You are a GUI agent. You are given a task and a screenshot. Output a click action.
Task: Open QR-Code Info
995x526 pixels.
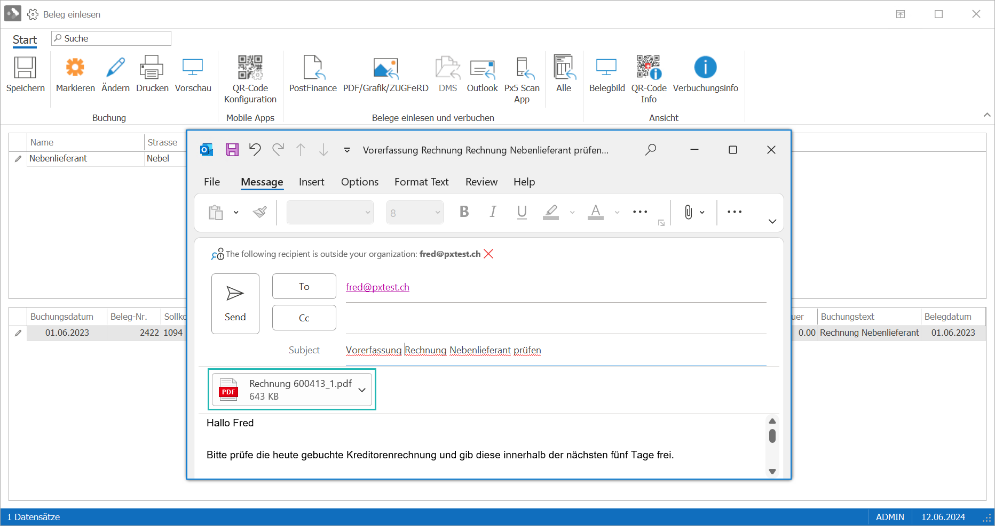click(649, 79)
